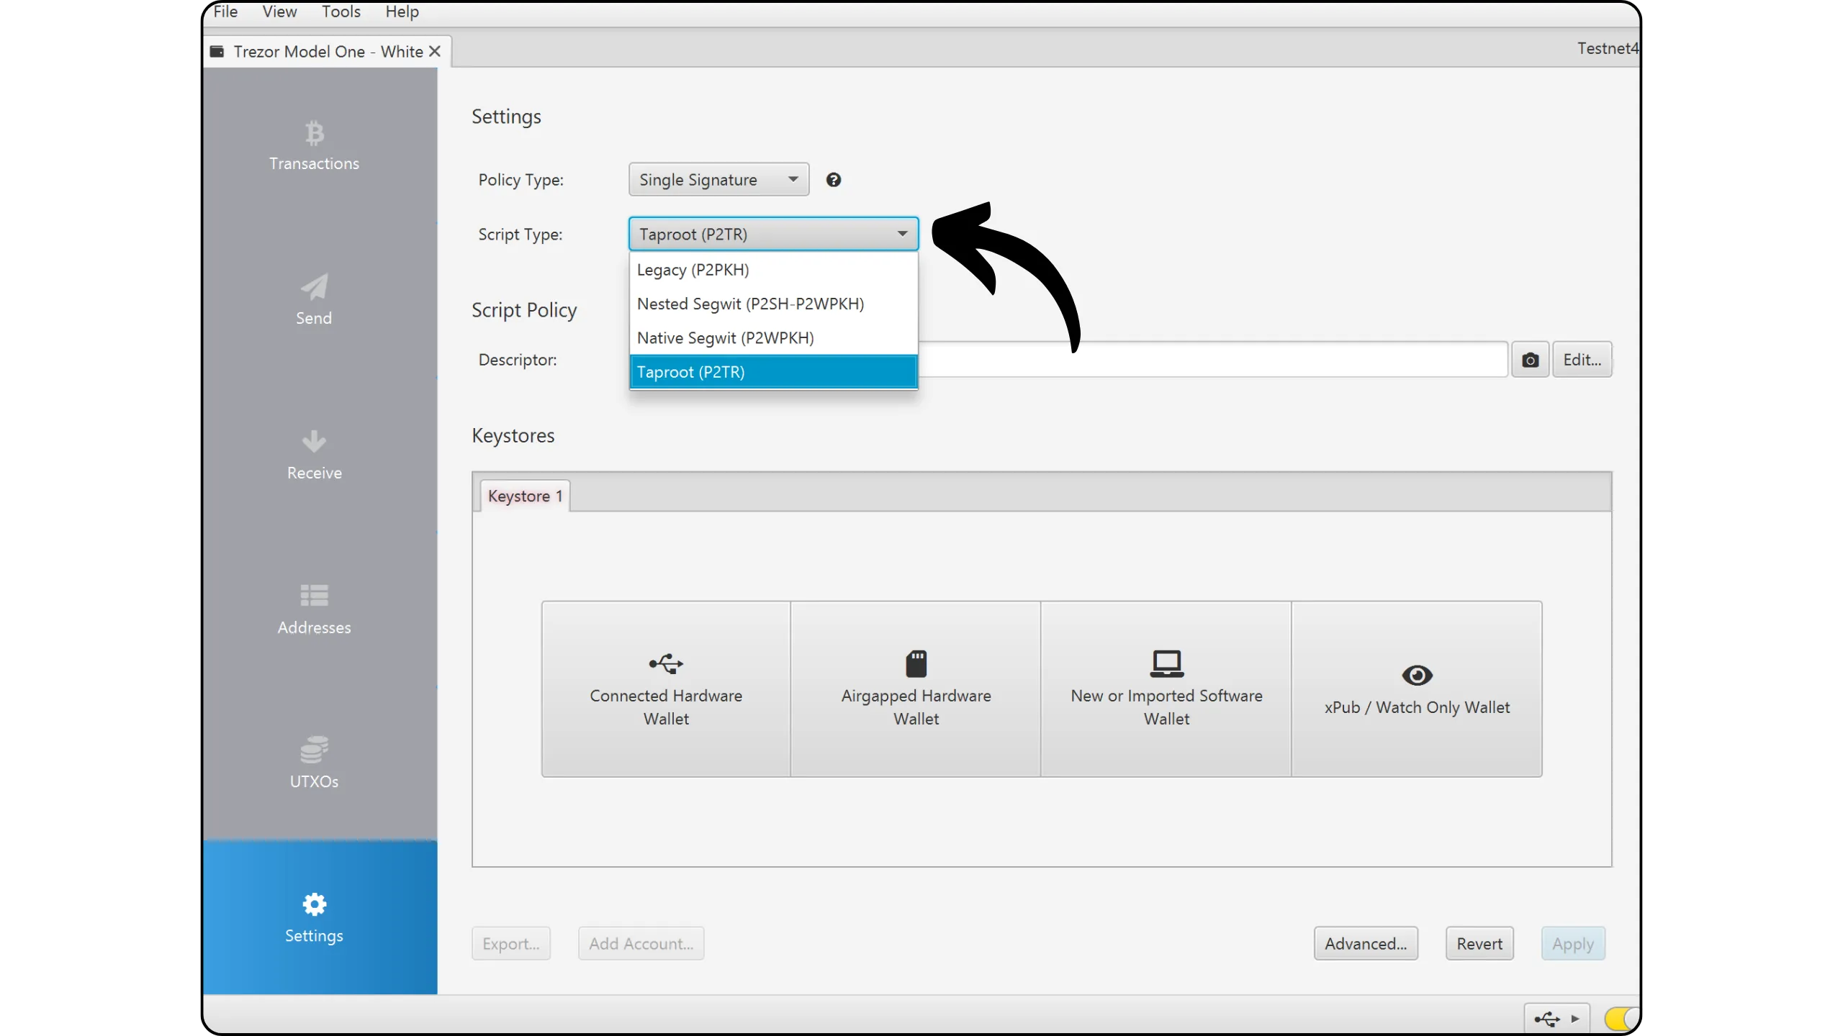
Task: Click the camera scan descriptor icon
Action: coord(1530,360)
